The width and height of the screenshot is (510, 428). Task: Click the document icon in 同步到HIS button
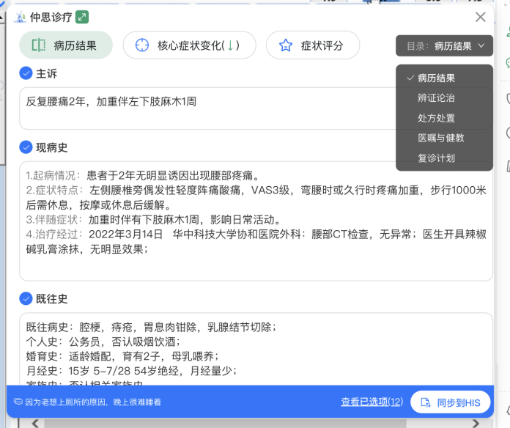click(x=424, y=402)
